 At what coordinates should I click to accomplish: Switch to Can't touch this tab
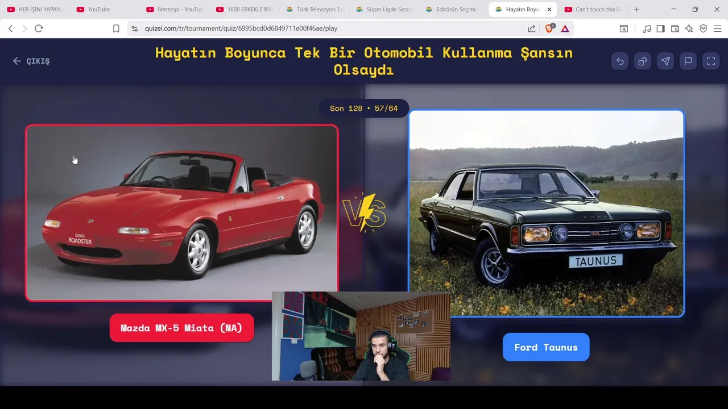coord(593,9)
